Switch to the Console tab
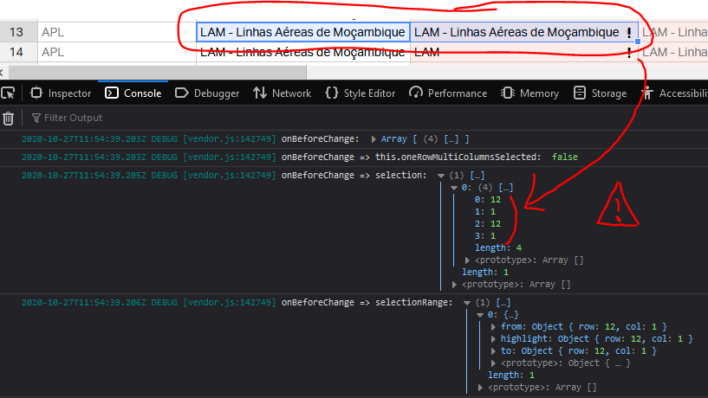 tap(133, 93)
